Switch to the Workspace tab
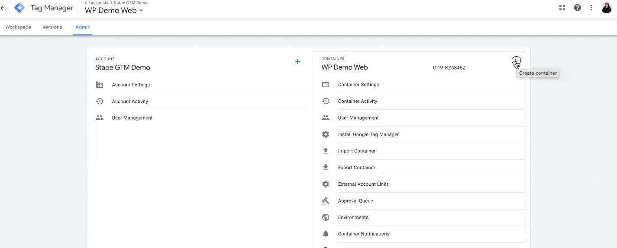This screenshot has width=617, height=248. pyautogui.click(x=18, y=27)
